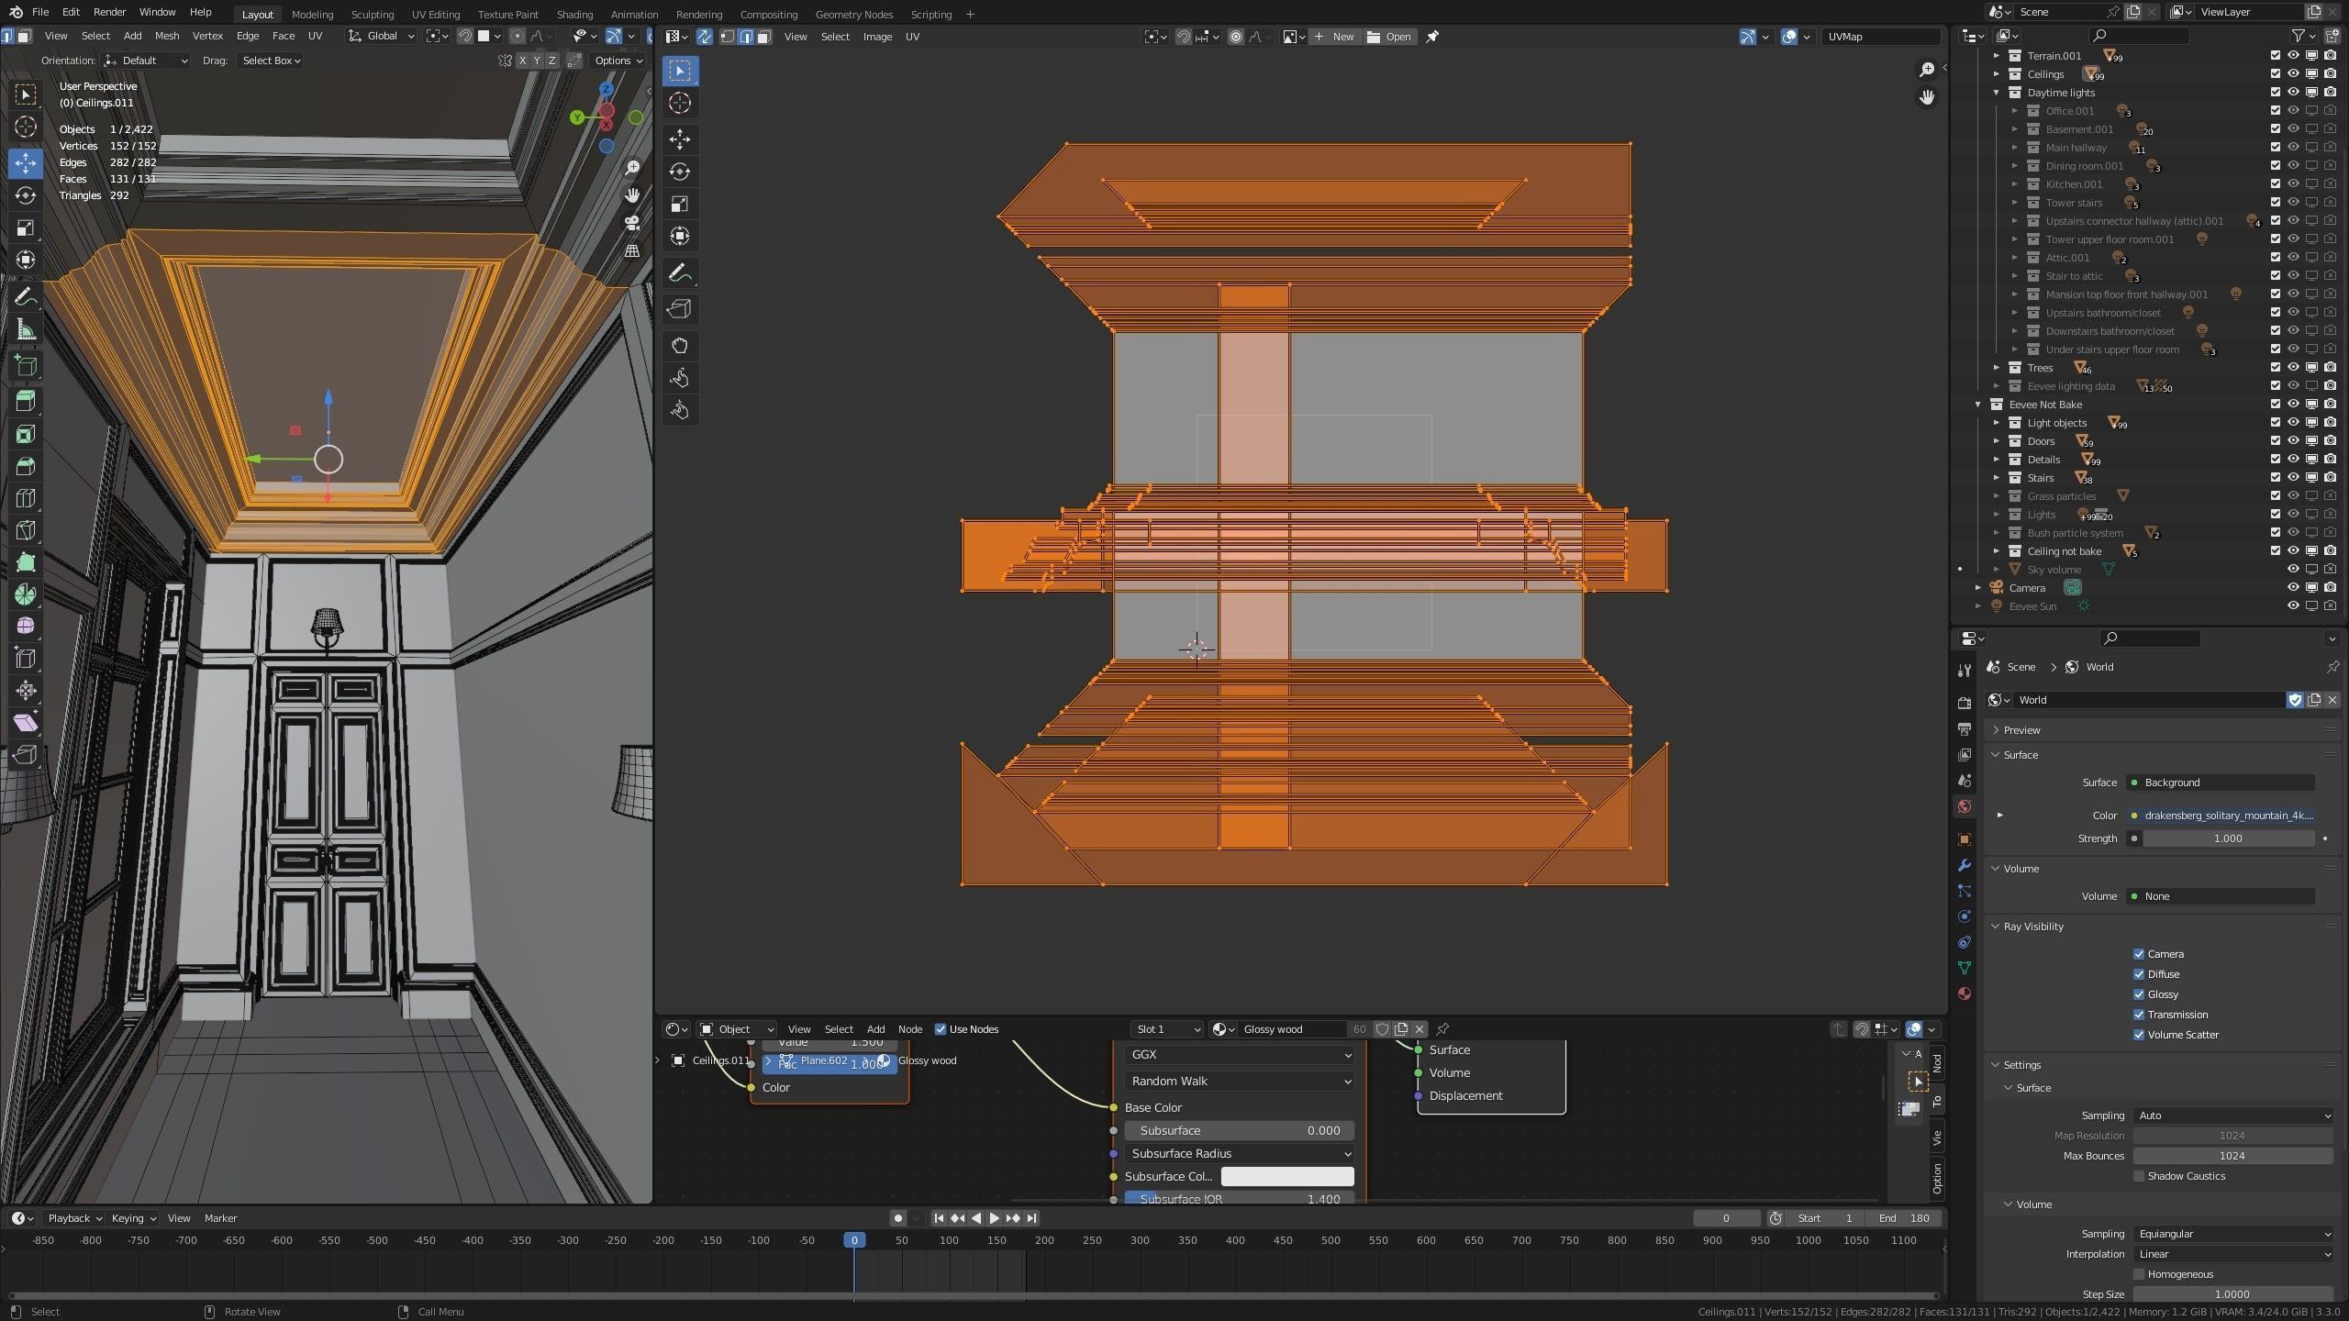Select the Annotate tool in 3D viewport toolbar
The width and height of the screenshot is (2349, 1321).
coord(26,297)
